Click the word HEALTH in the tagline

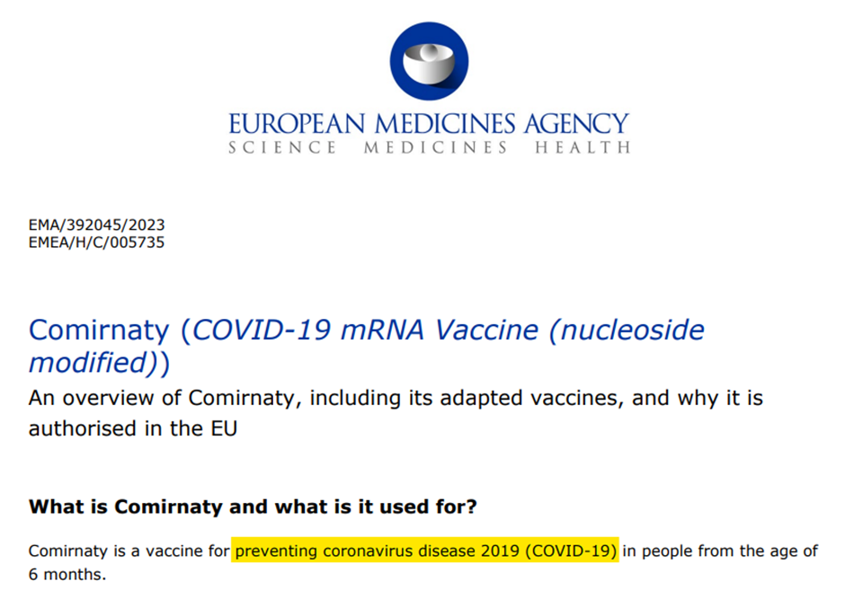pos(583,147)
